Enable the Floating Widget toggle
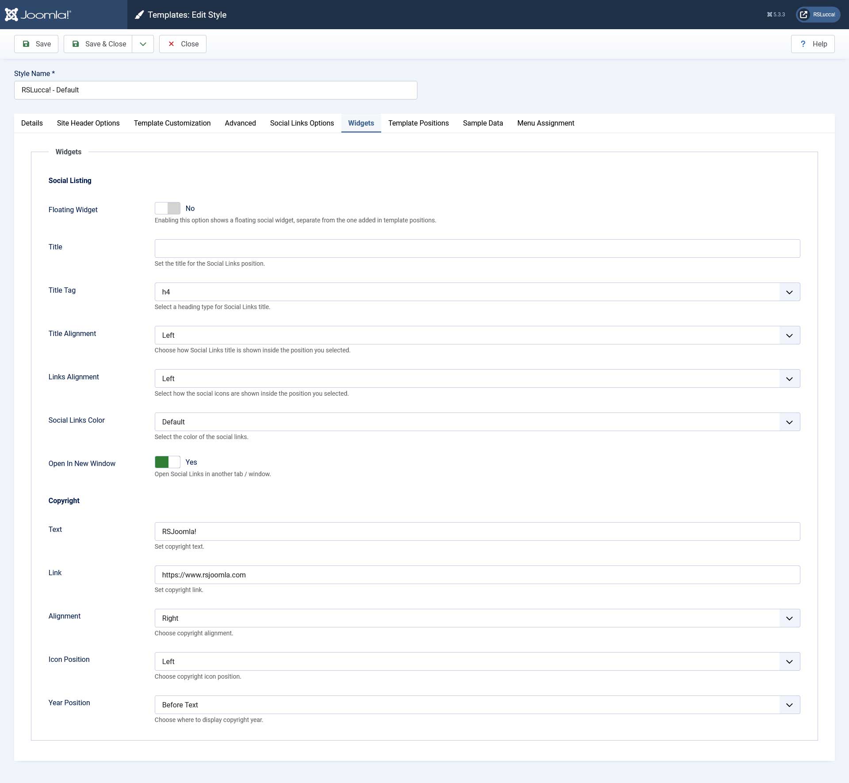849x783 pixels. 168,208
